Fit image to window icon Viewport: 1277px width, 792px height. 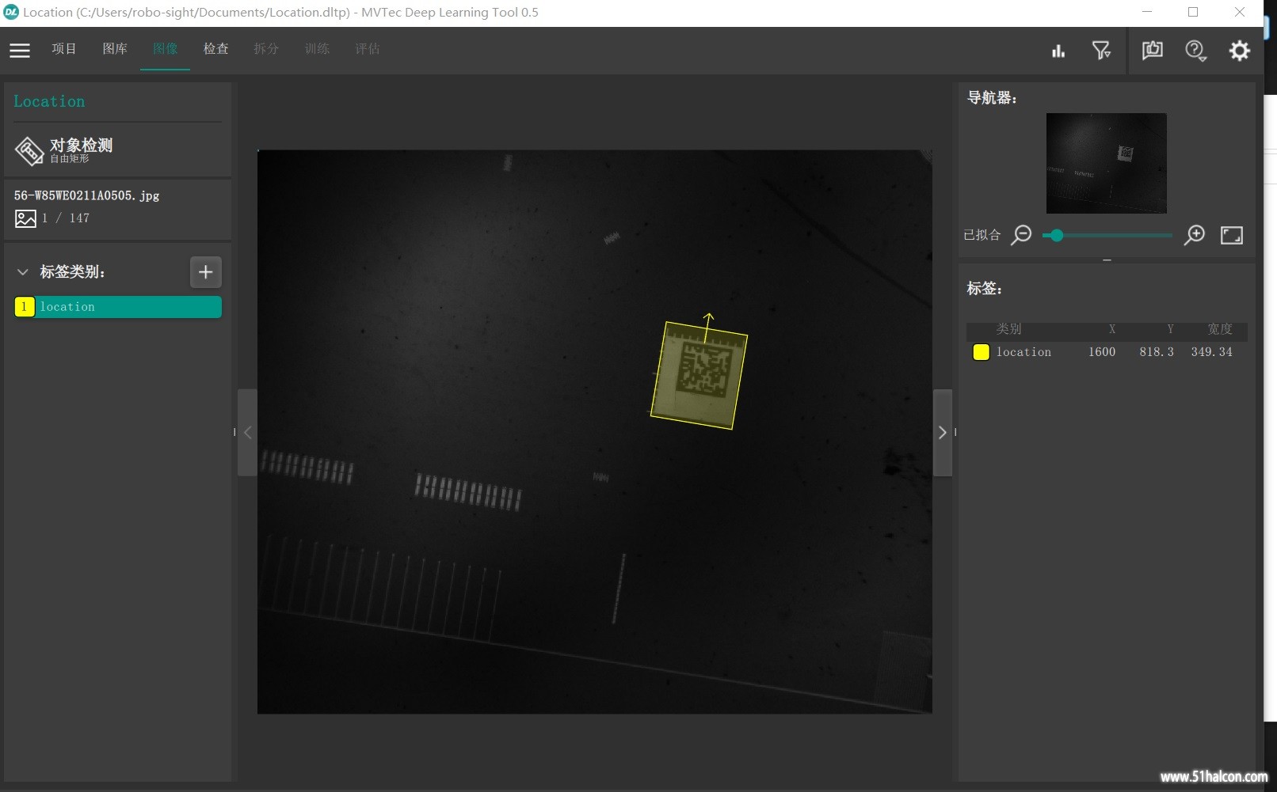point(1232,235)
